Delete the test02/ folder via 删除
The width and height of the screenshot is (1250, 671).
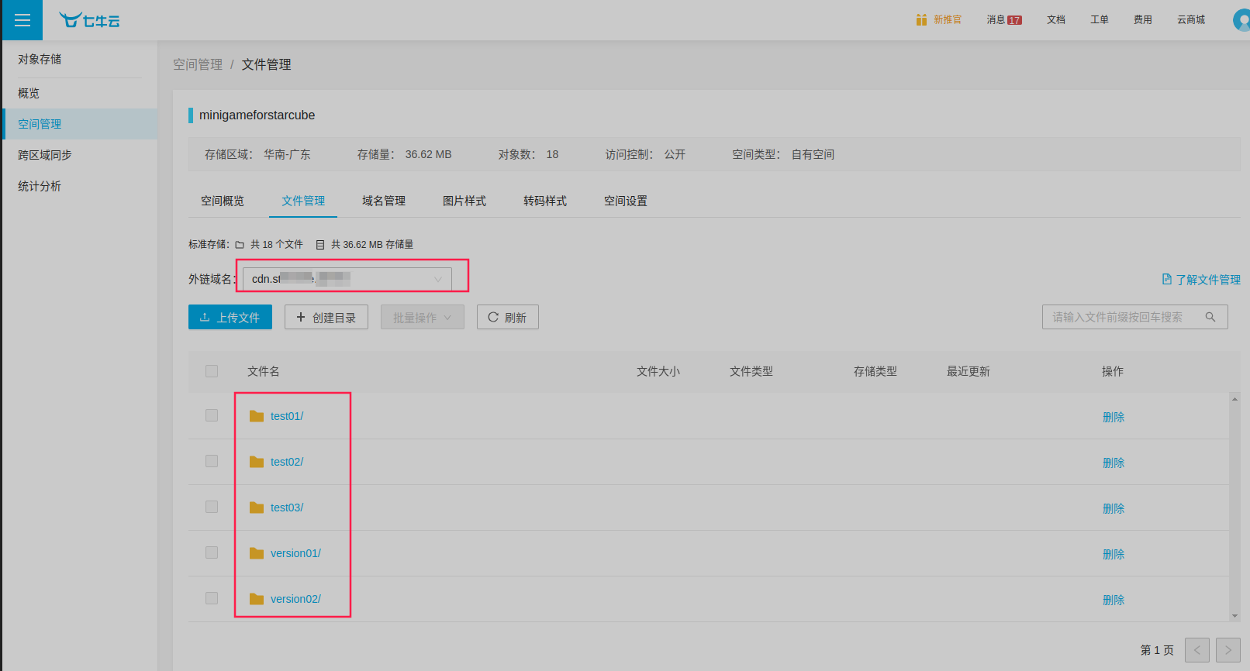click(1114, 463)
